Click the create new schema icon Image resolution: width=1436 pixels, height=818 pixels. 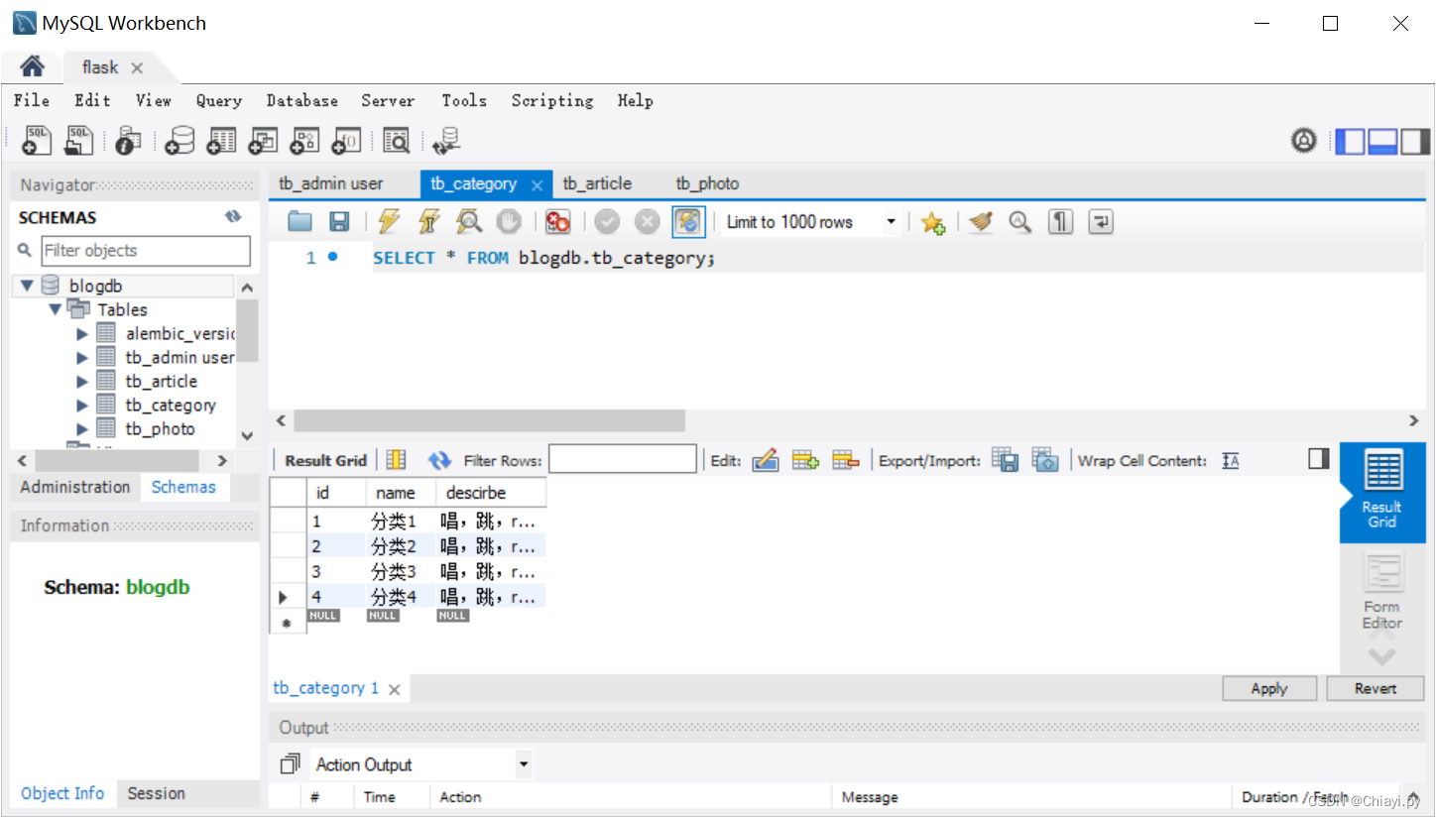click(x=179, y=141)
